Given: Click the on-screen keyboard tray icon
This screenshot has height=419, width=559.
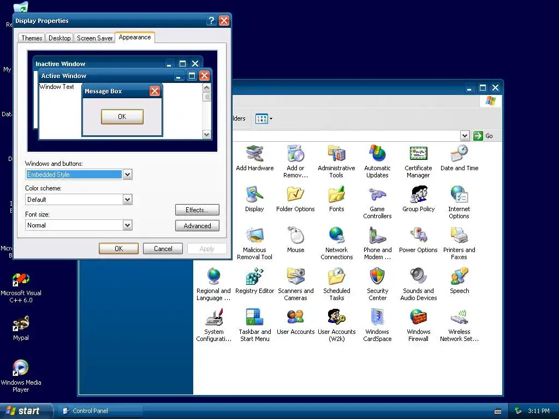Looking at the screenshot, I should tap(498, 411).
